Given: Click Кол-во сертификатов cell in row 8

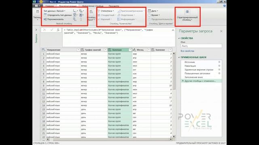Looking at the screenshot, I should click(x=120, y=81).
